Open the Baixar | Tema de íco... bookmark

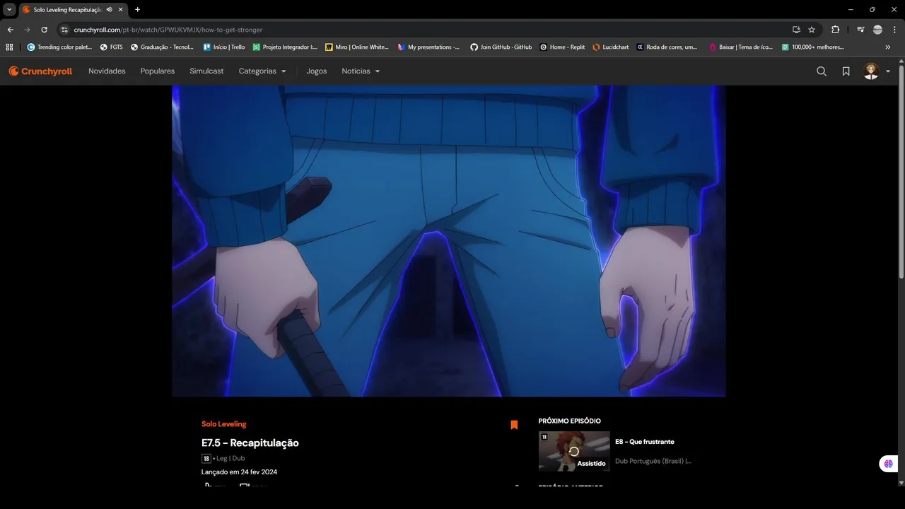click(x=741, y=47)
